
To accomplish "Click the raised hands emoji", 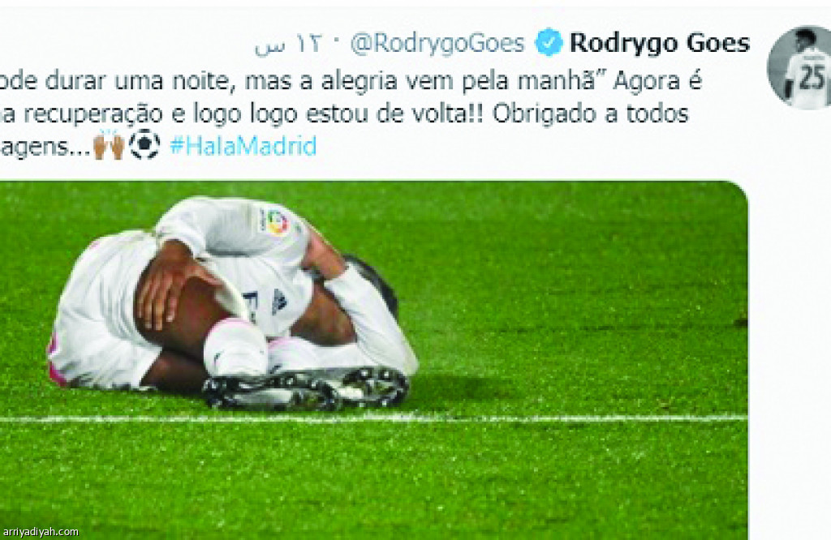I will 109,144.
